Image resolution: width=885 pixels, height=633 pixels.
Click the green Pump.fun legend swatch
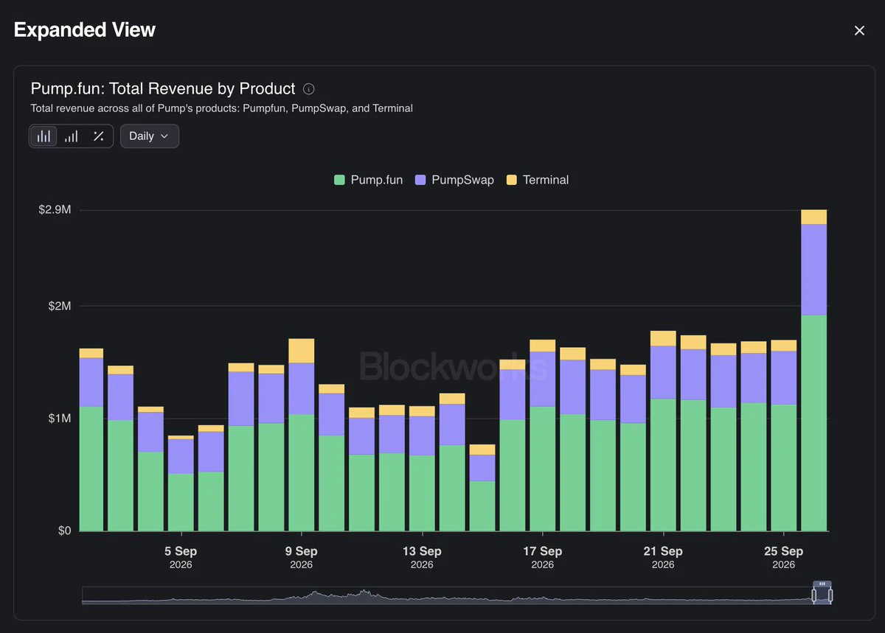click(339, 180)
